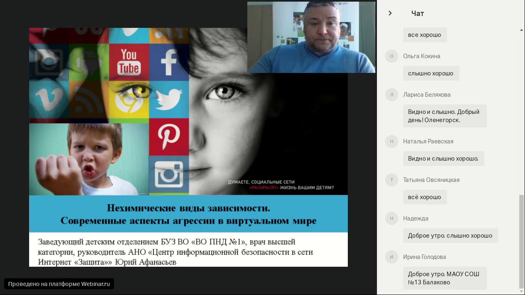Click the presenter name 'Юрий Афанасьев' on slide
Image resolution: width=525 pixels, height=295 pixels.
pos(146,262)
